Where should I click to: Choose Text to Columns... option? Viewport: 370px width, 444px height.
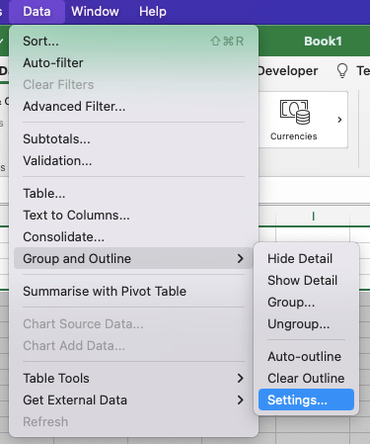(x=133, y=215)
